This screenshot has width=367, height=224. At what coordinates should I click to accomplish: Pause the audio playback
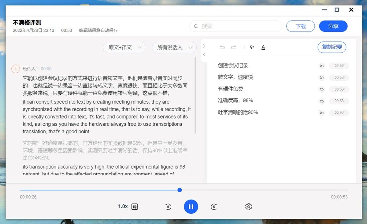click(191, 207)
